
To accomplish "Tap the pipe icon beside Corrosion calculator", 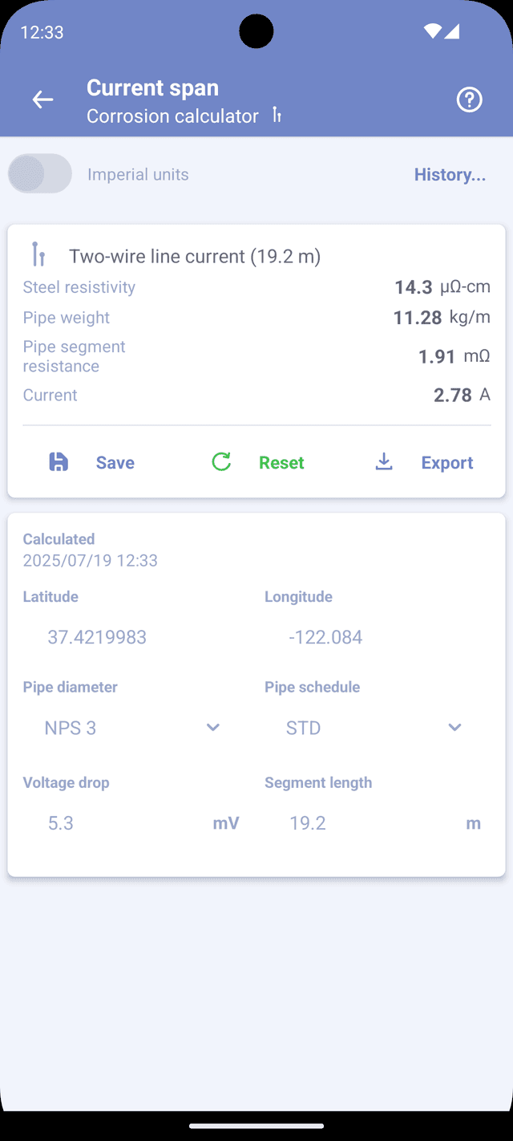I will pyautogui.click(x=277, y=116).
